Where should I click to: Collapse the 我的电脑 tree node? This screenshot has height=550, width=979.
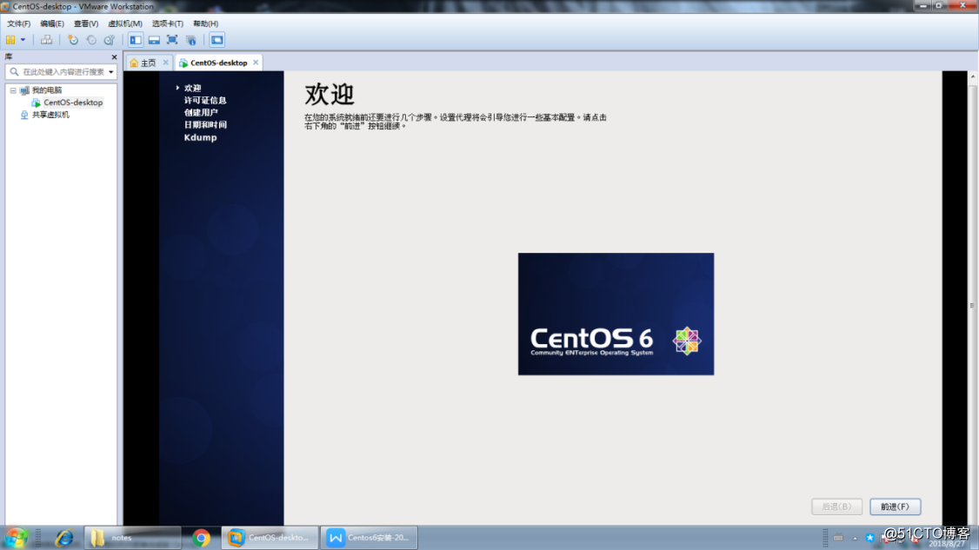pyautogui.click(x=12, y=90)
